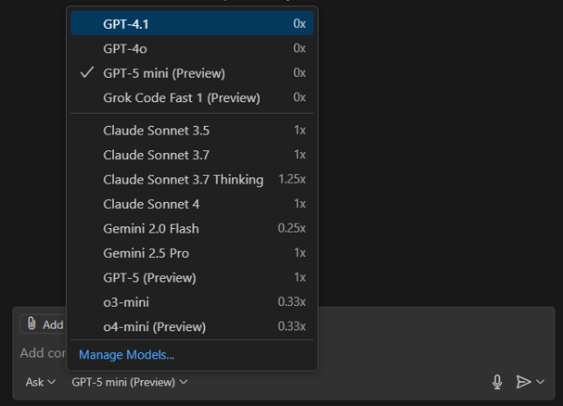Click the send message arrow icon
The height and width of the screenshot is (406, 563).
523,382
